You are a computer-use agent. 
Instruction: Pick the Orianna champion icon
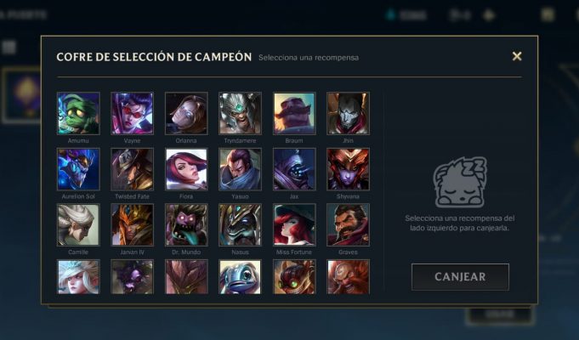[x=186, y=113]
